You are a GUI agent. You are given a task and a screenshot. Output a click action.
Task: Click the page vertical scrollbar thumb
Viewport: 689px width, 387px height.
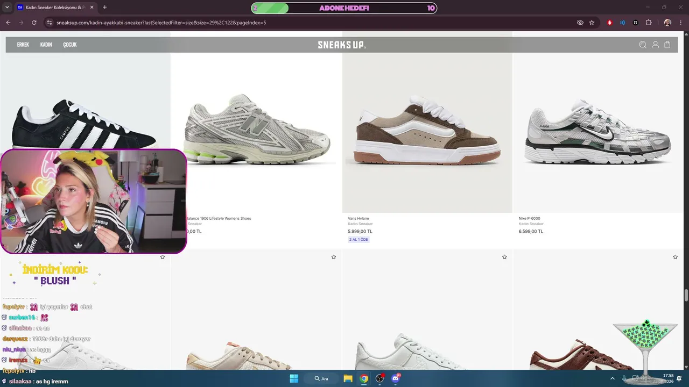[686, 296]
